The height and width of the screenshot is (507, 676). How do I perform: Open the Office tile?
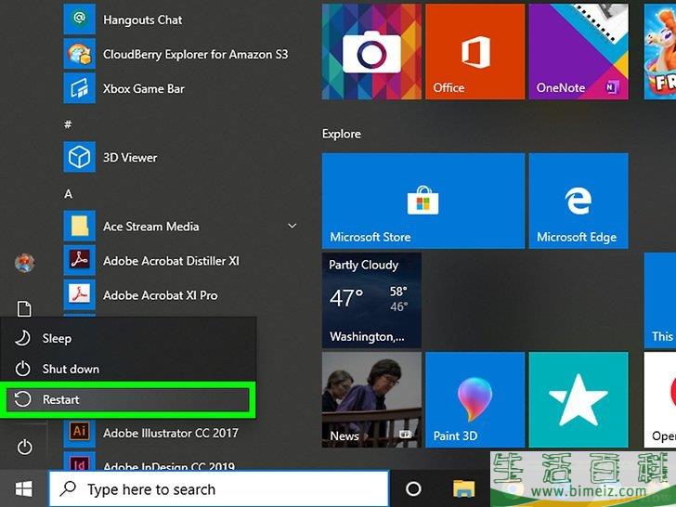coord(474,51)
